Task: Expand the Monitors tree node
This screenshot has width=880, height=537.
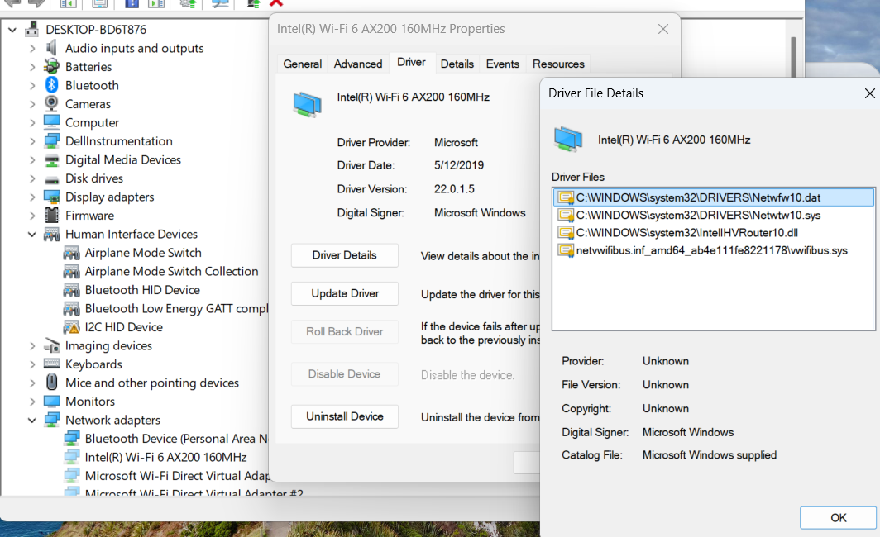Action: tap(32, 402)
